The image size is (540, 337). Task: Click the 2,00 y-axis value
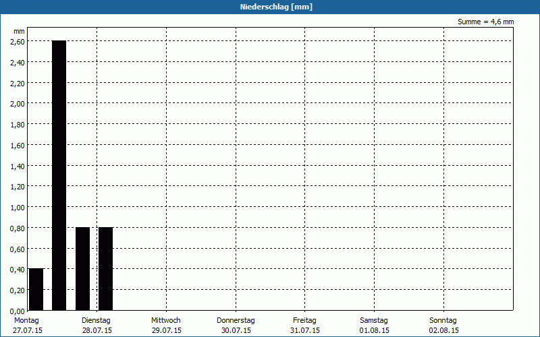pos(18,104)
